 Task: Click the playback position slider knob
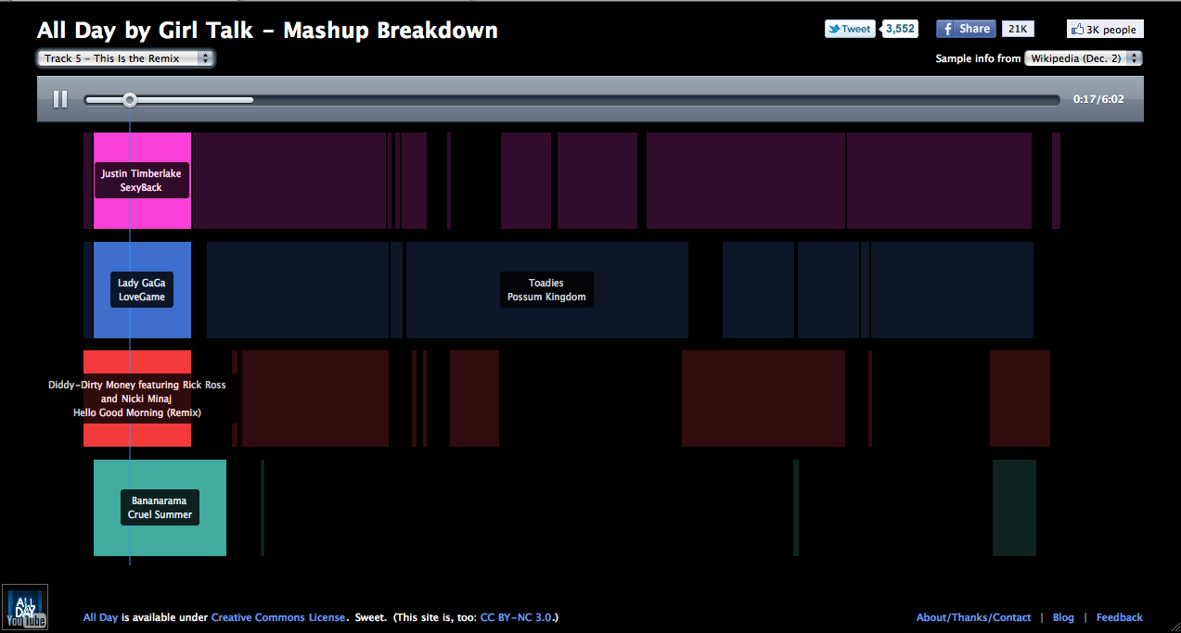[x=130, y=99]
